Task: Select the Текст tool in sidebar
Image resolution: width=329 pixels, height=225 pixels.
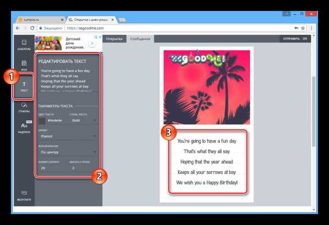Action: click(24, 86)
